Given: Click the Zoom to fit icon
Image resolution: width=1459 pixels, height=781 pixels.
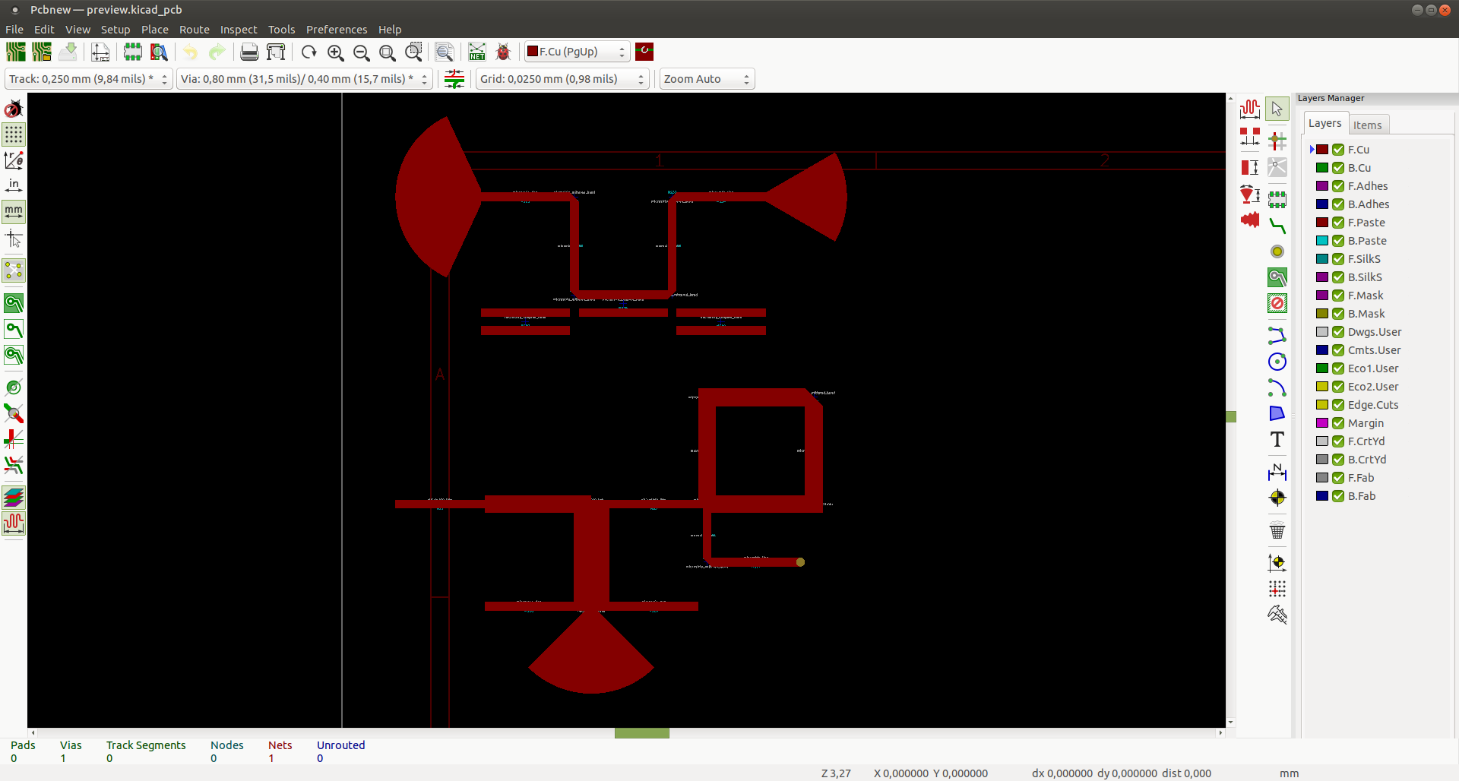Looking at the screenshot, I should [388, 52].
